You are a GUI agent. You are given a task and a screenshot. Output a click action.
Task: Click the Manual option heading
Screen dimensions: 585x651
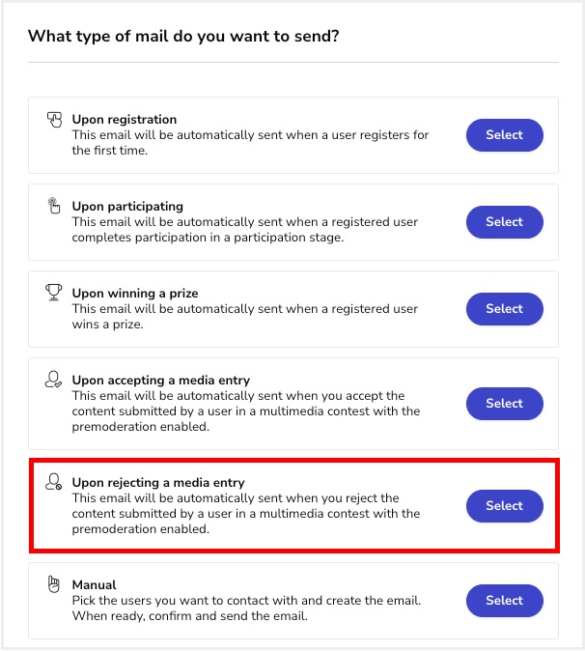tap(95, 585)
